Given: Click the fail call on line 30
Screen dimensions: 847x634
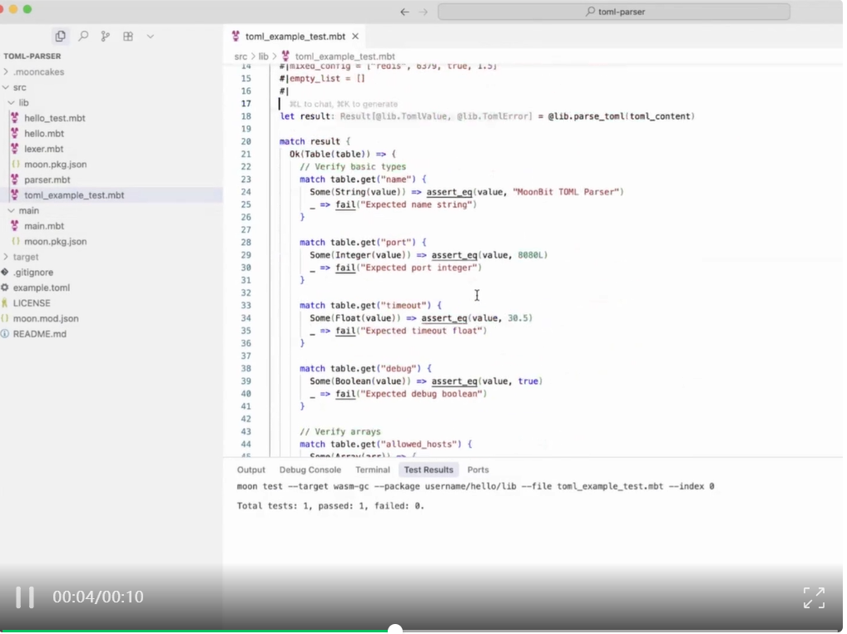Looking at the screenshot, I should click(345, 268).
